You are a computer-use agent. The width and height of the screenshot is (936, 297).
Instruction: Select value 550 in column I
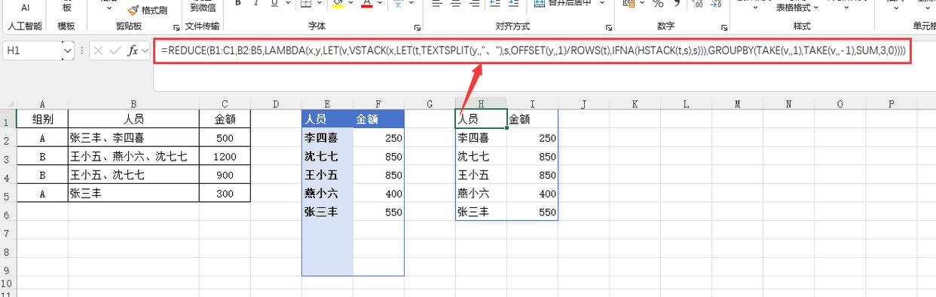(x=532, y=212)
